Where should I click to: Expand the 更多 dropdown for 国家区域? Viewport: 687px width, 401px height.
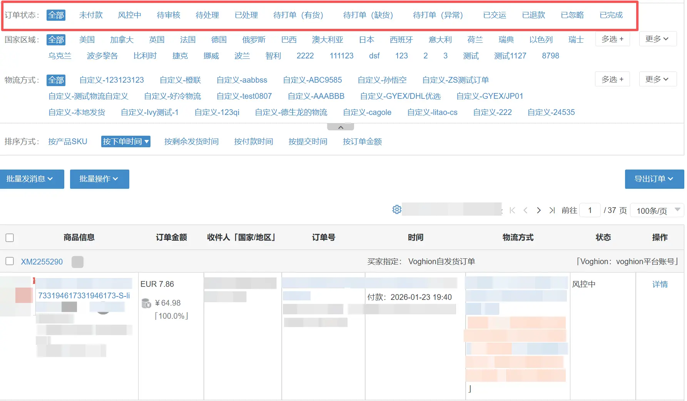[657, 39]
